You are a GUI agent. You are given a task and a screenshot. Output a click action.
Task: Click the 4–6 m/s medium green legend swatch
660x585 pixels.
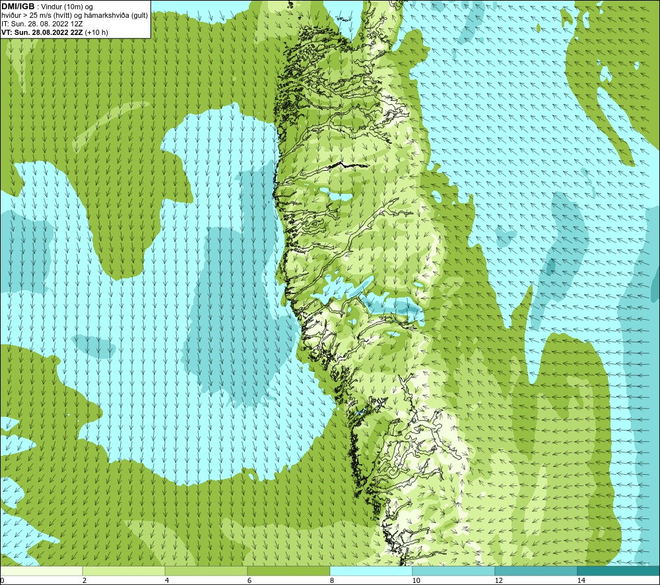pyautogui.click(x=206, y=570)
